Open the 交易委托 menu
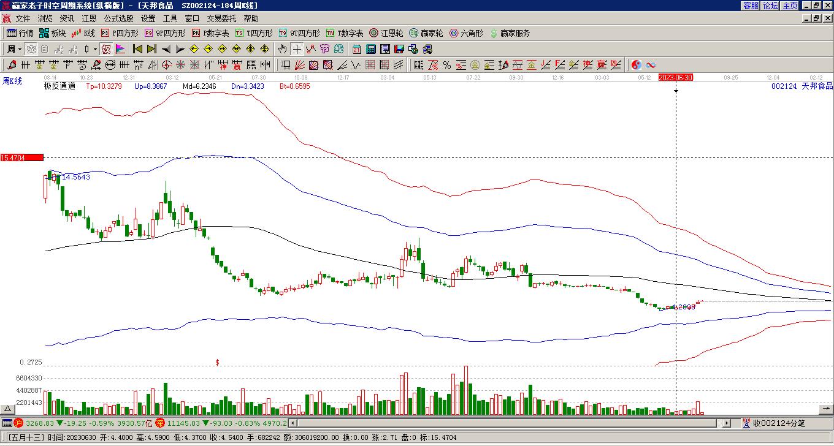Viewport: 834px width, 446px height. [221, 19]
